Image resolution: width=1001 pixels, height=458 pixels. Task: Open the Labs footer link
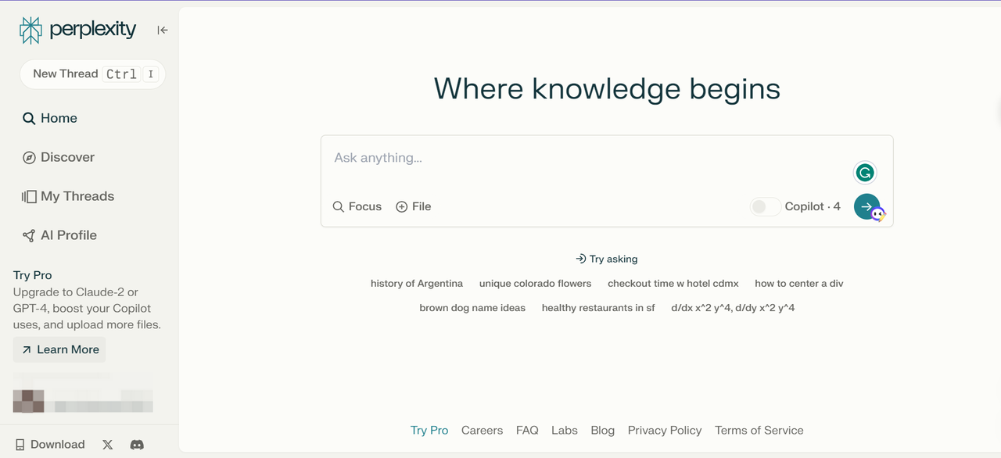(565, 431)
